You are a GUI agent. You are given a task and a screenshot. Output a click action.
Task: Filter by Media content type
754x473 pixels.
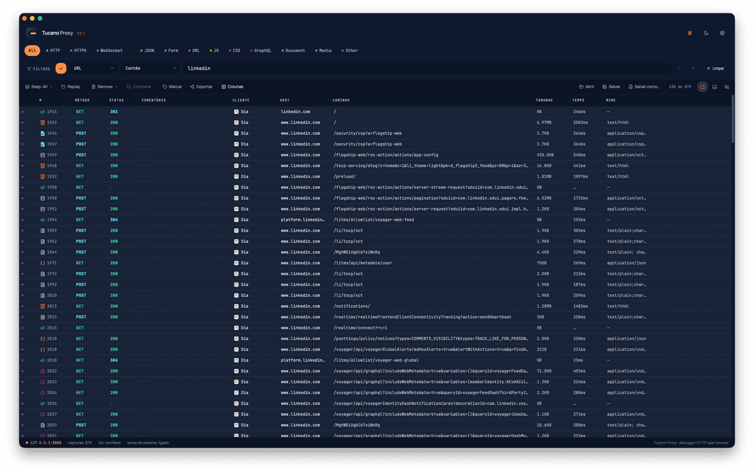coord(323,50)
